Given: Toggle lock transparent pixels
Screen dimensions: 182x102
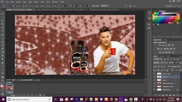Looking at the screenshot, I should tap(158, 70).
